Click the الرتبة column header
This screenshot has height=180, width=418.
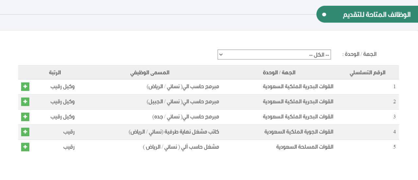[55, 72]
